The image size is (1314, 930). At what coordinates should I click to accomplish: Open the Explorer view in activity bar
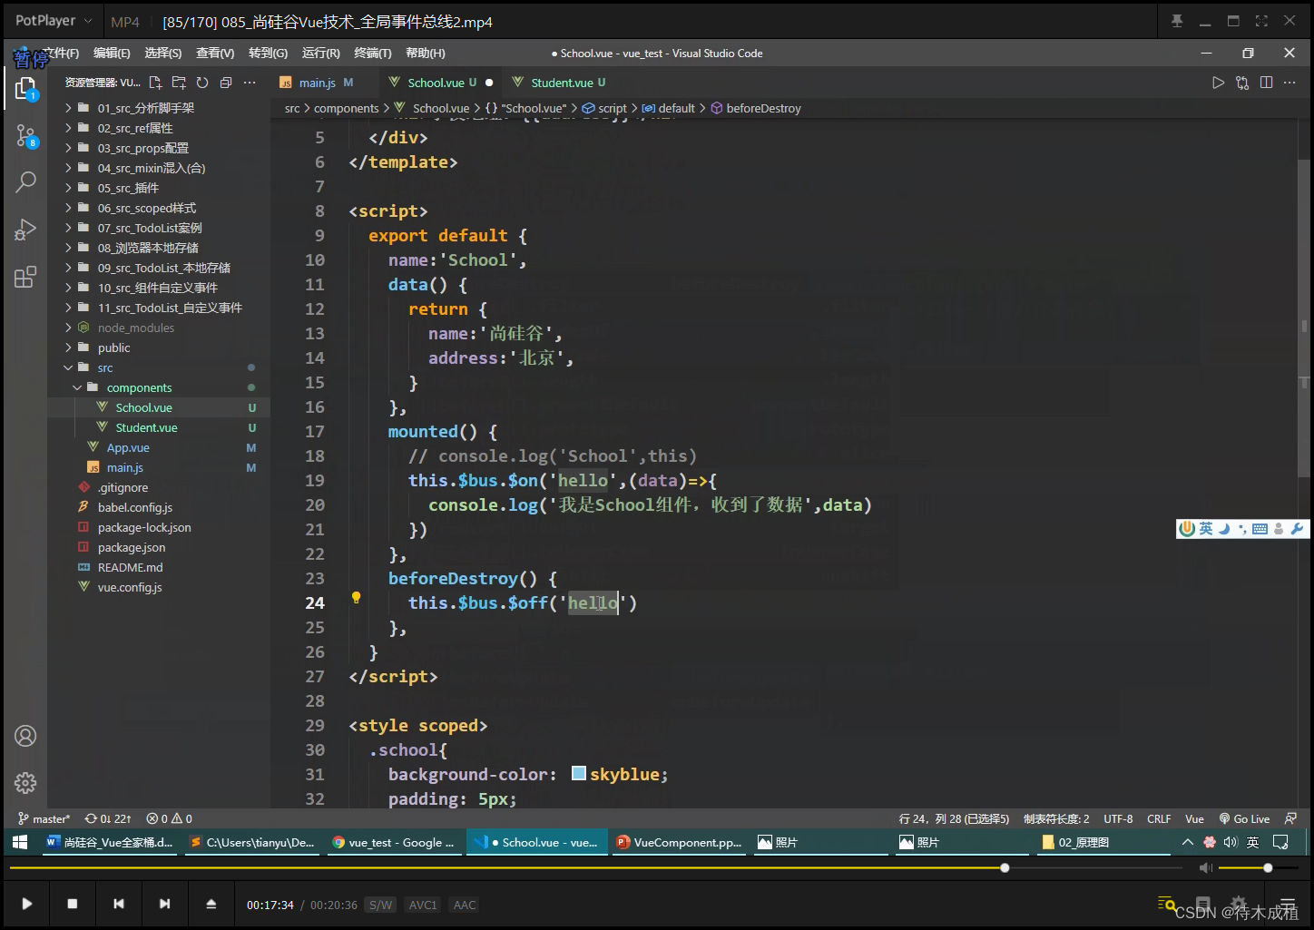point(25,88)
